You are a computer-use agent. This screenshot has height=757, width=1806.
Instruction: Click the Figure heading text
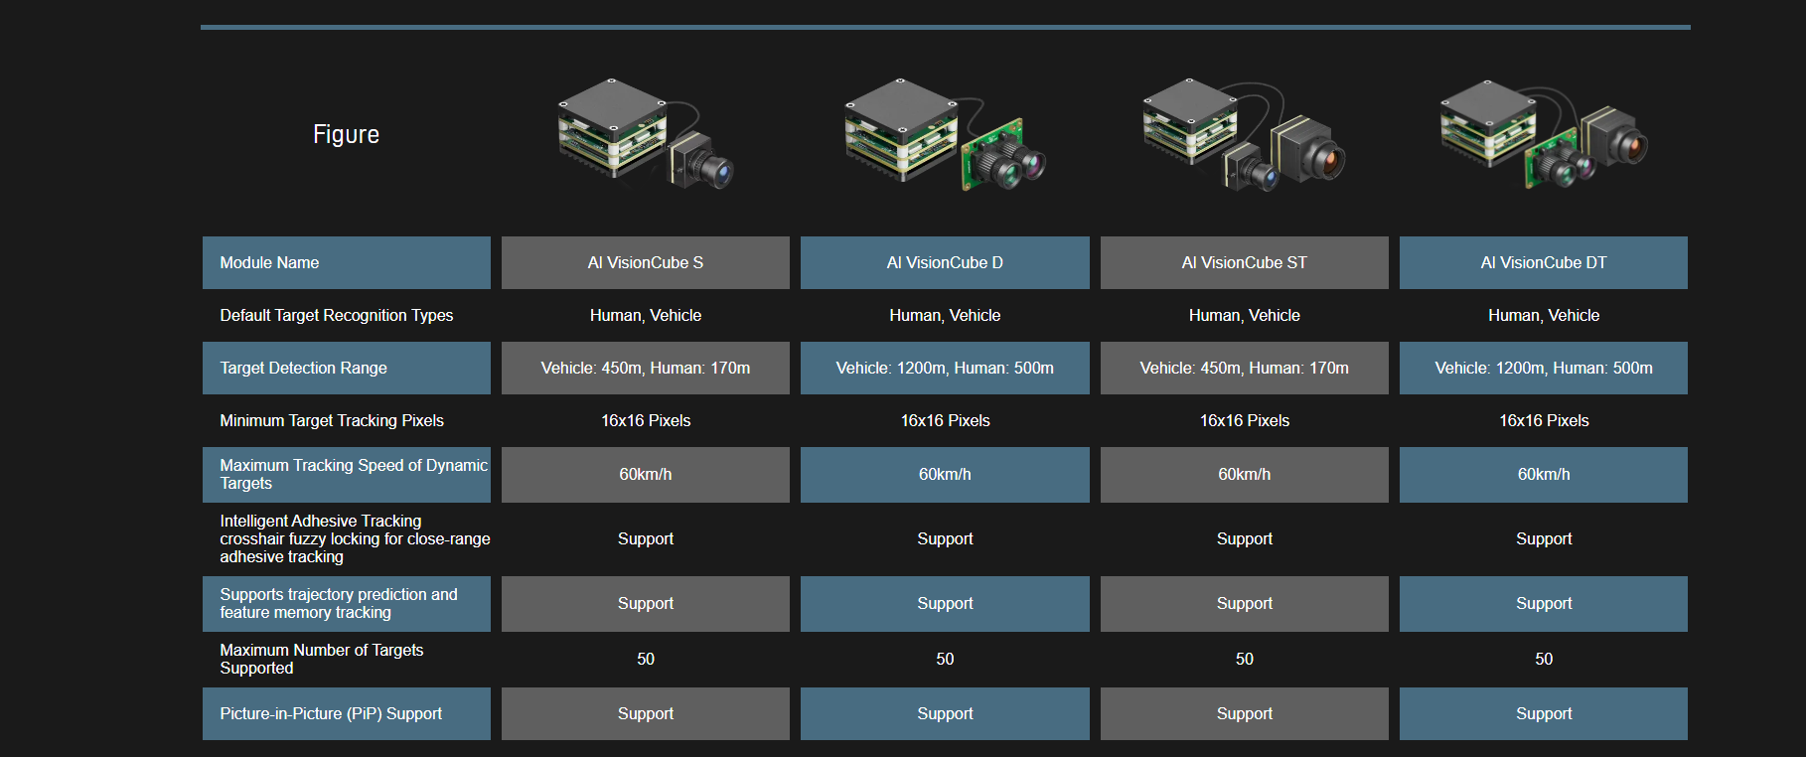[346, 134]
